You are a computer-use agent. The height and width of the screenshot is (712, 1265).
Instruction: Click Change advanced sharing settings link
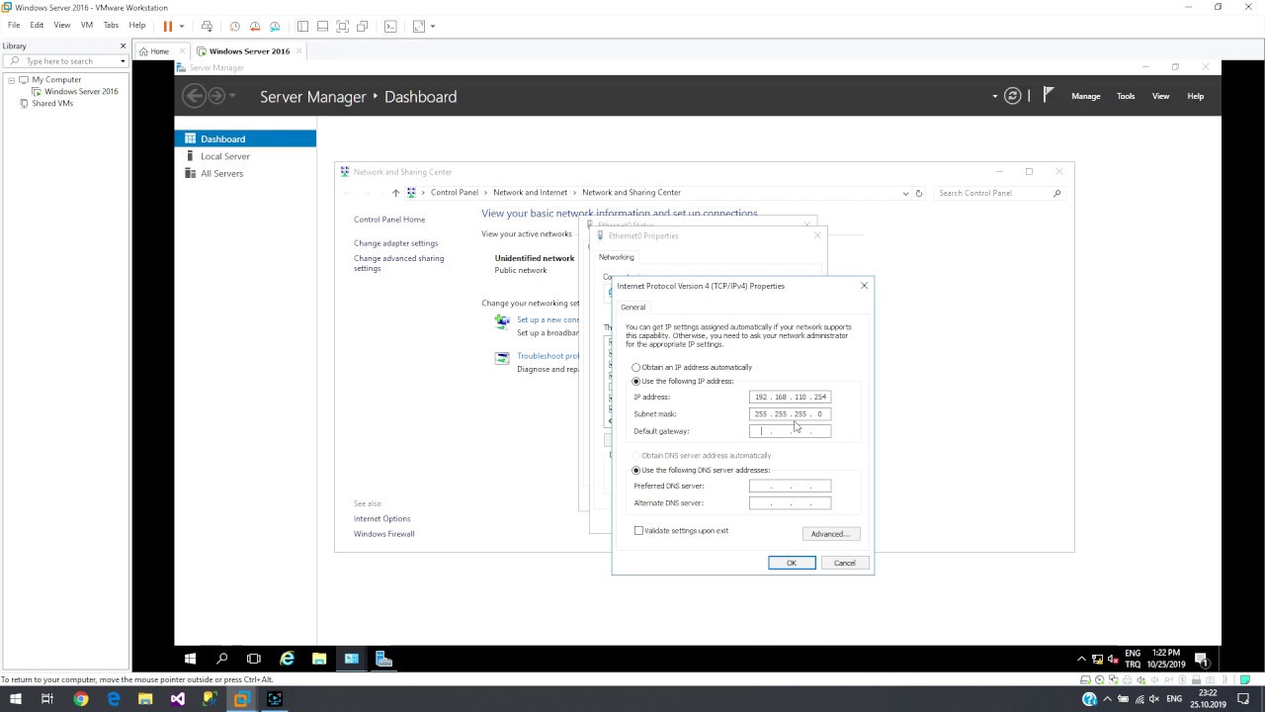[x=398, y=263]
